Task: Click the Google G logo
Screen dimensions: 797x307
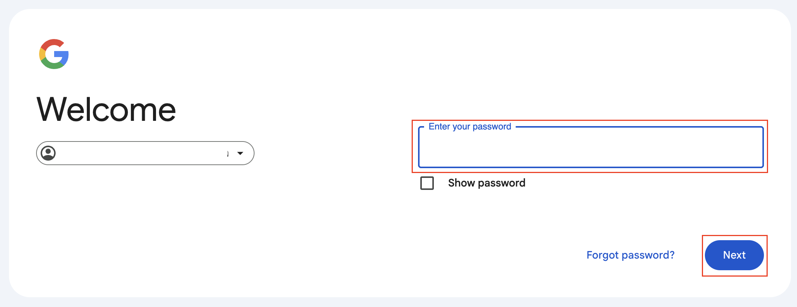Action: [x=54, y=54]
